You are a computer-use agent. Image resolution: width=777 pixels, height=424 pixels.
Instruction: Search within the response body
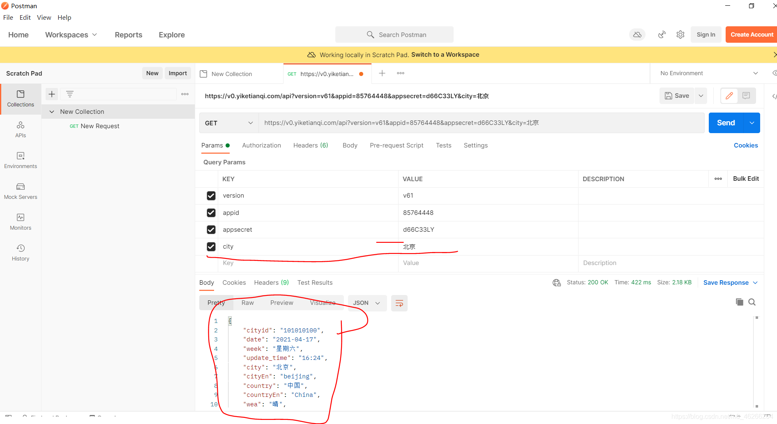pos(752,302)
